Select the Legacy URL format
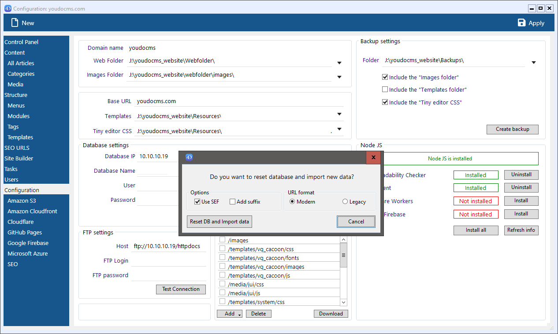This screenshot has height=334, width=558. (x=345, y=202)
